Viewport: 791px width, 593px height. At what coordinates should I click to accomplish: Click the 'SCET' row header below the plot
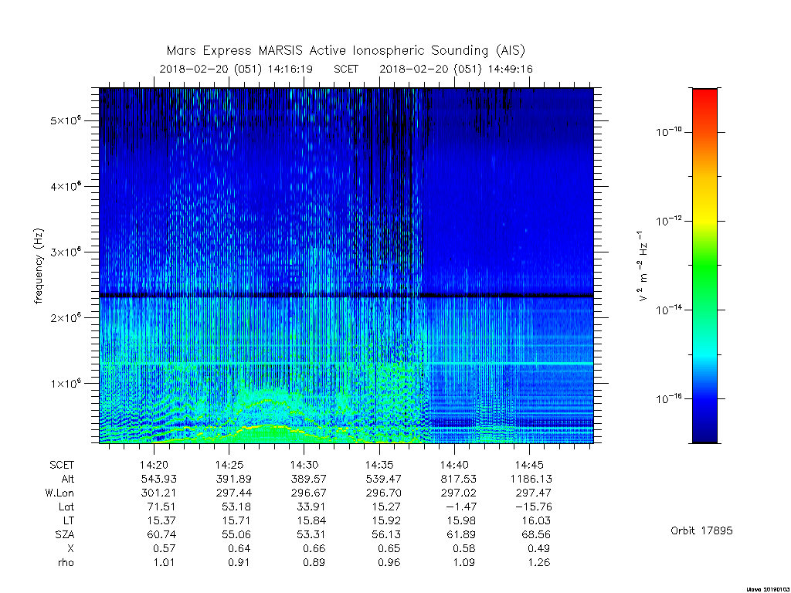point(62,465)
